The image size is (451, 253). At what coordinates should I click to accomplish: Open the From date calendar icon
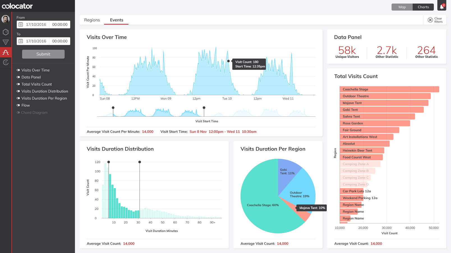[x=21, y=25]
